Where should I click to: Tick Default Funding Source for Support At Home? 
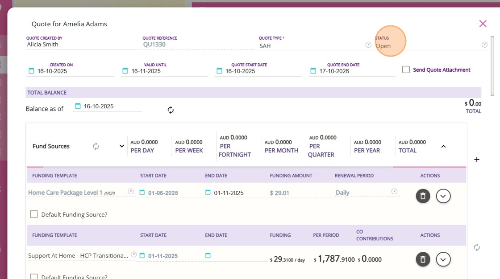pyautogui.click(x=34, y=276)
